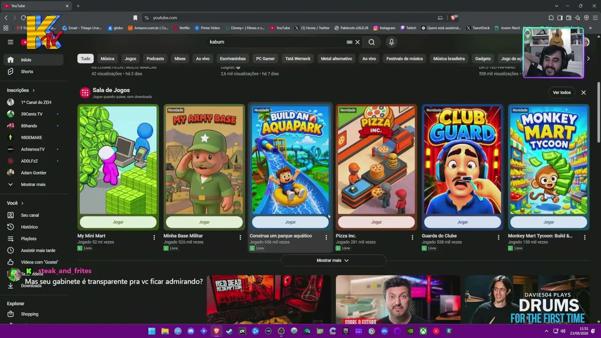601x338 pixels.
Task: Start voice search with the microphone
Action: (x=391, y=42)
